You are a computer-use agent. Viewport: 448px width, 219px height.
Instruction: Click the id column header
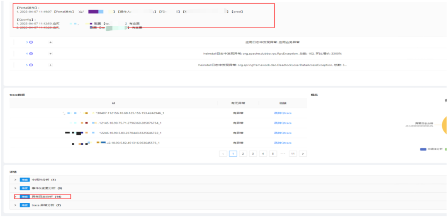[x=113, y=103]
